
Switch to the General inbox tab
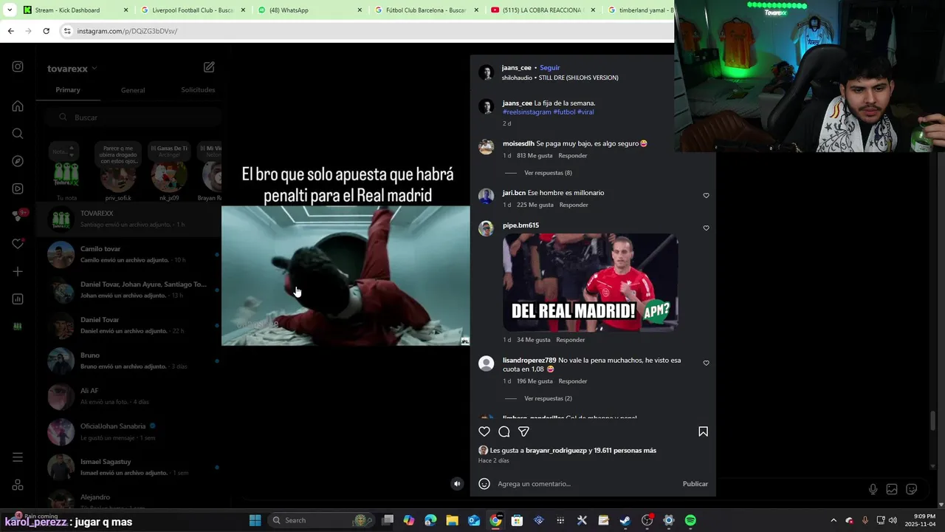point(133,90)
